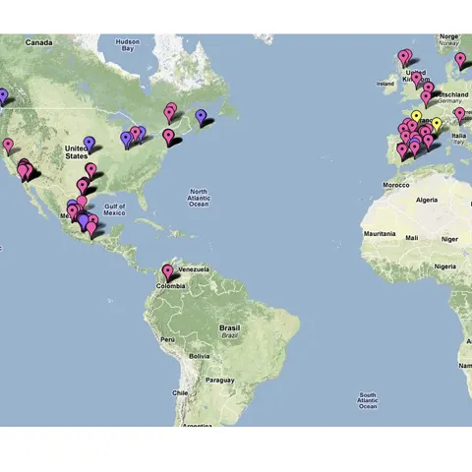Click the South Atlantic Ocean label
The width and height of the screenshot is (472, 472).
(x=368, y=400)
